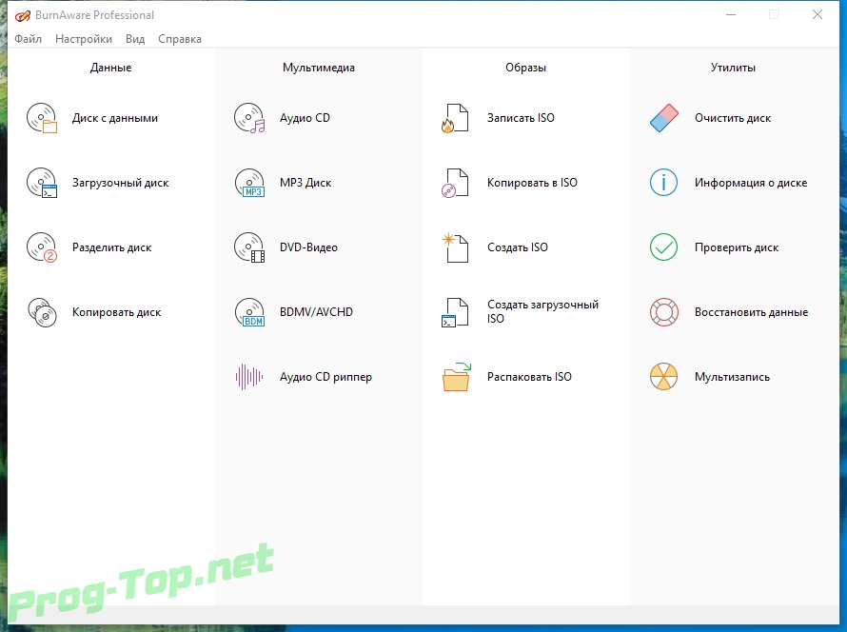
Task: Choose the "Разделить диск" label
Action: [x=111, y=247]
